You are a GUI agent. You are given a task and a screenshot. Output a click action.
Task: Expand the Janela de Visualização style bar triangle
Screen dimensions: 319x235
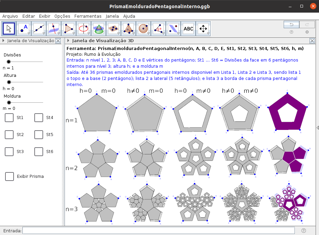pos(3,40)
